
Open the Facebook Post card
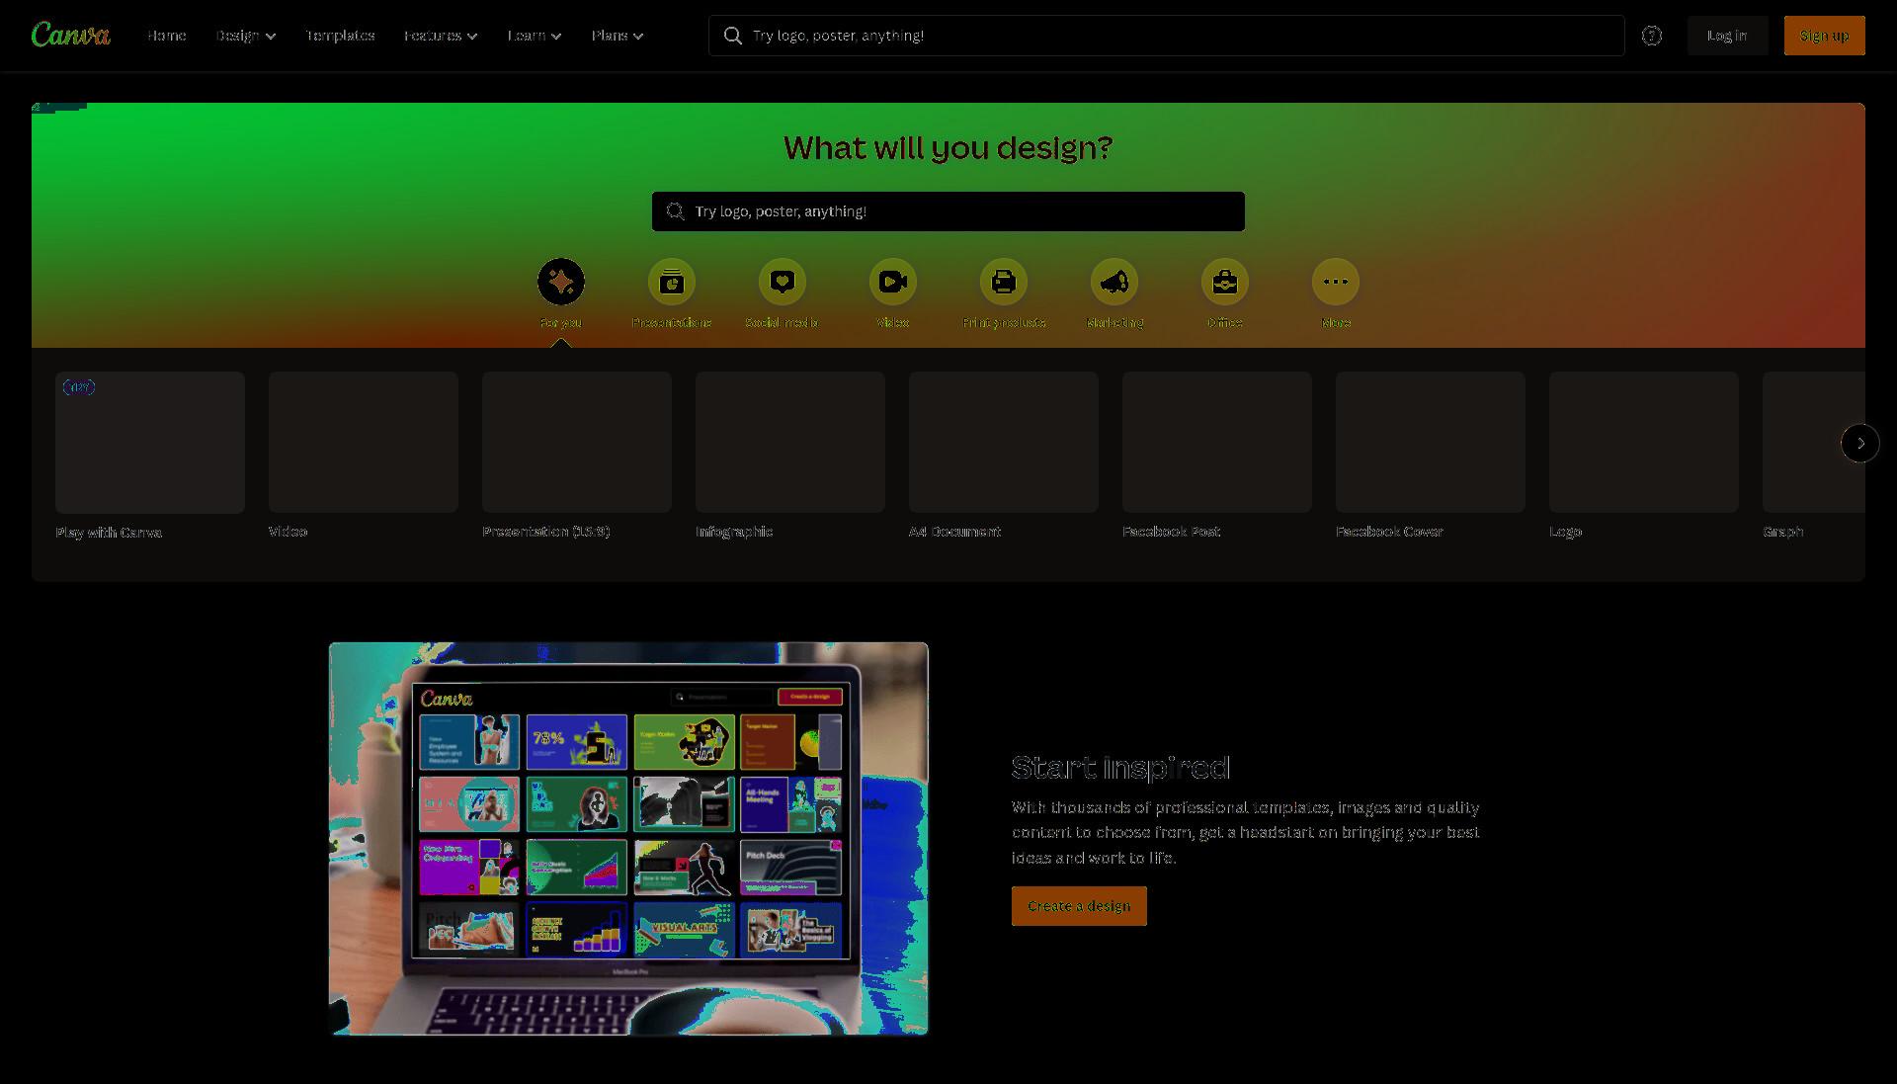click(1217, 442)
